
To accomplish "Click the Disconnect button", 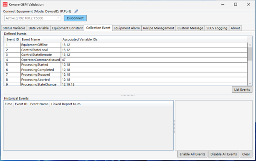I will coord(75,18).
